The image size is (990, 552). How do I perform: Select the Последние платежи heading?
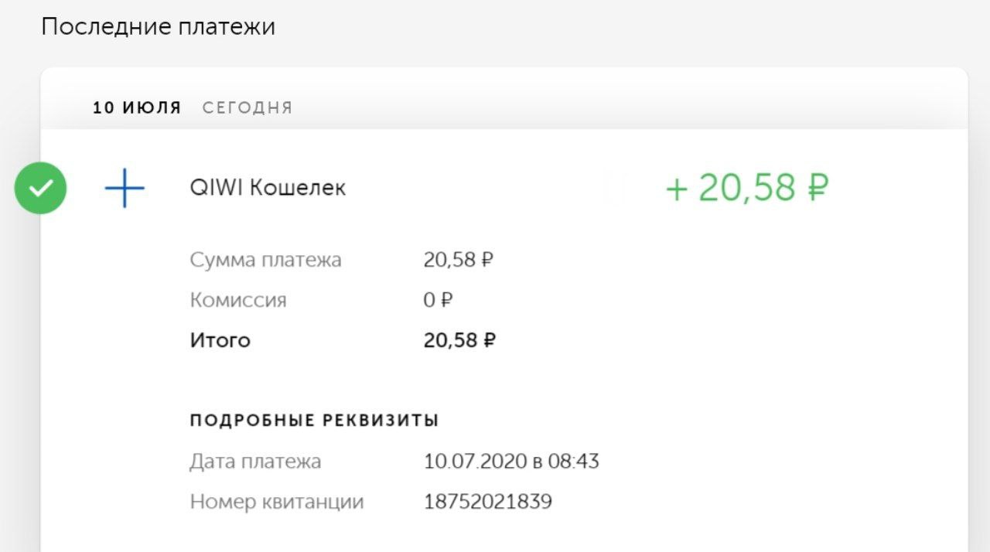[158, 27]
